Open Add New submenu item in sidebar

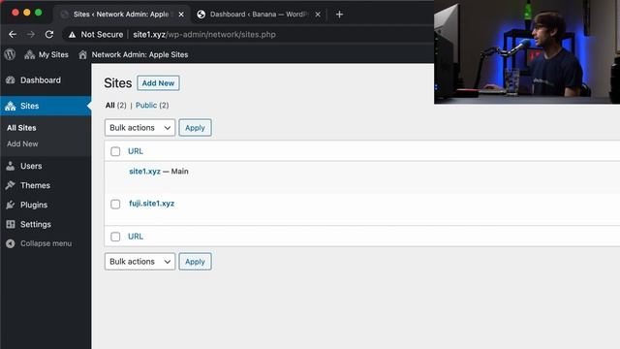[22, 144]
